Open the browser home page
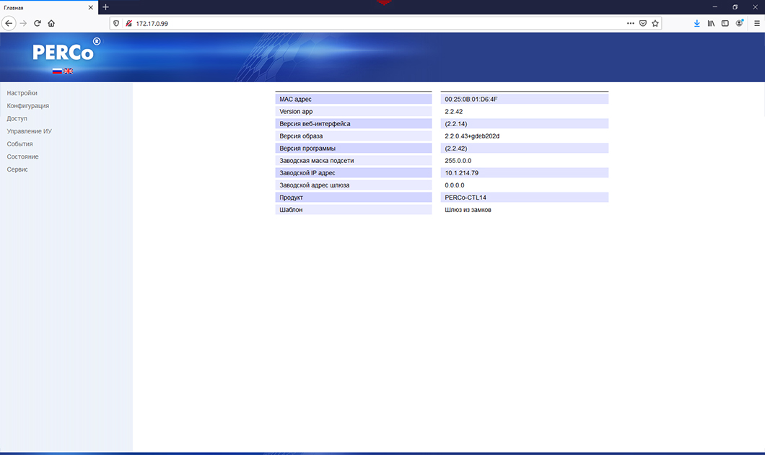Viewport: 765px width, 455px height. coord(51,23)
